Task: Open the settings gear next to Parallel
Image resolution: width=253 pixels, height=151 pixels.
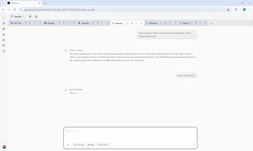Action: [x=30, y=16]
